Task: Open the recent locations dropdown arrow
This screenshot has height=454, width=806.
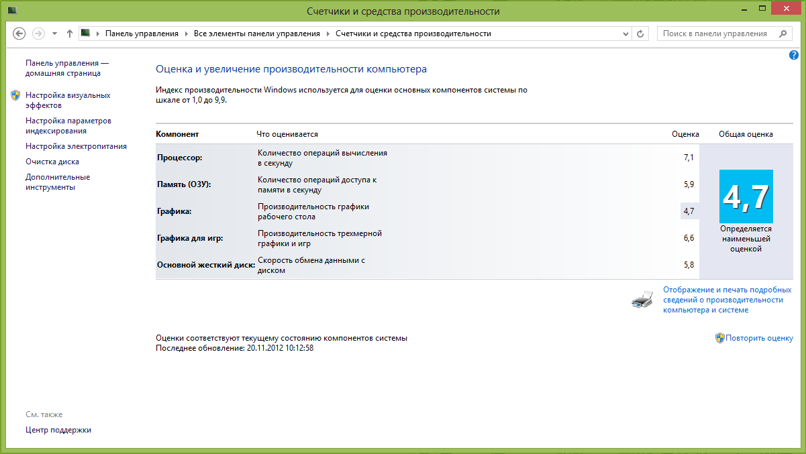Action: click(x=54, y=34)
